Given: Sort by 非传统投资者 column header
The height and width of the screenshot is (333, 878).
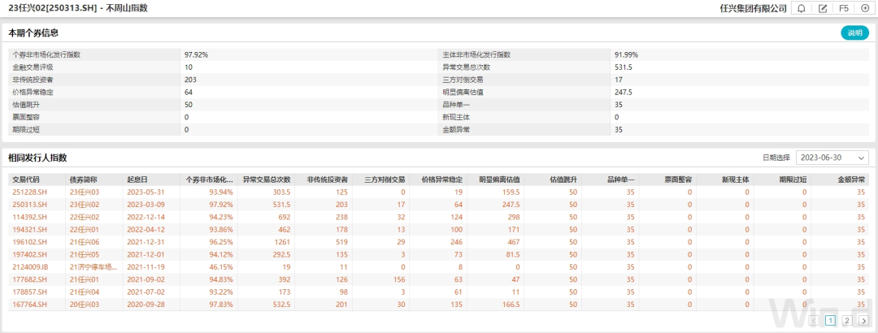Looking at the screenshot, I should pyautogui.click(x=327, y=179).
